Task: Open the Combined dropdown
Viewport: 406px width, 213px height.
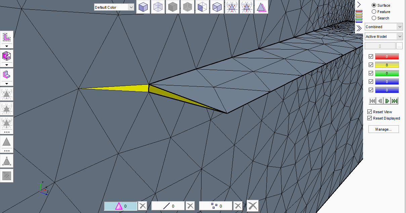Action: [384, 27]
